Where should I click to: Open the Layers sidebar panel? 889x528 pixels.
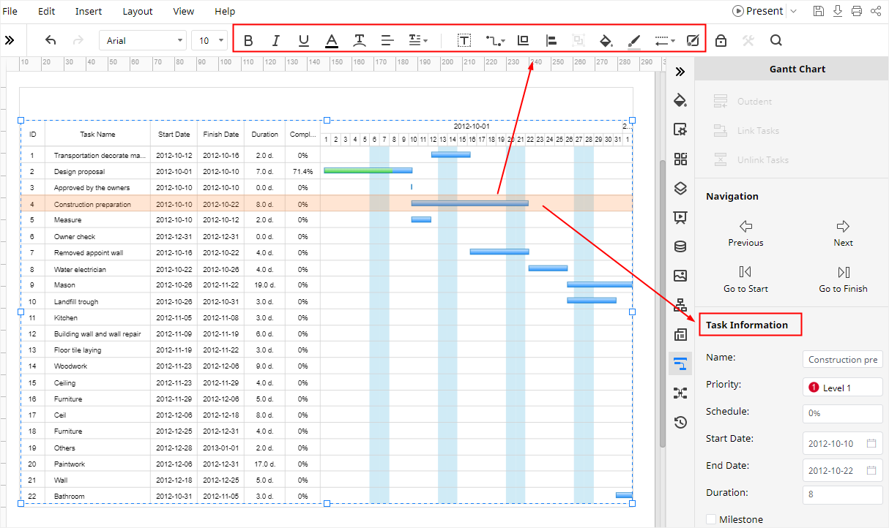coord(680,188)
